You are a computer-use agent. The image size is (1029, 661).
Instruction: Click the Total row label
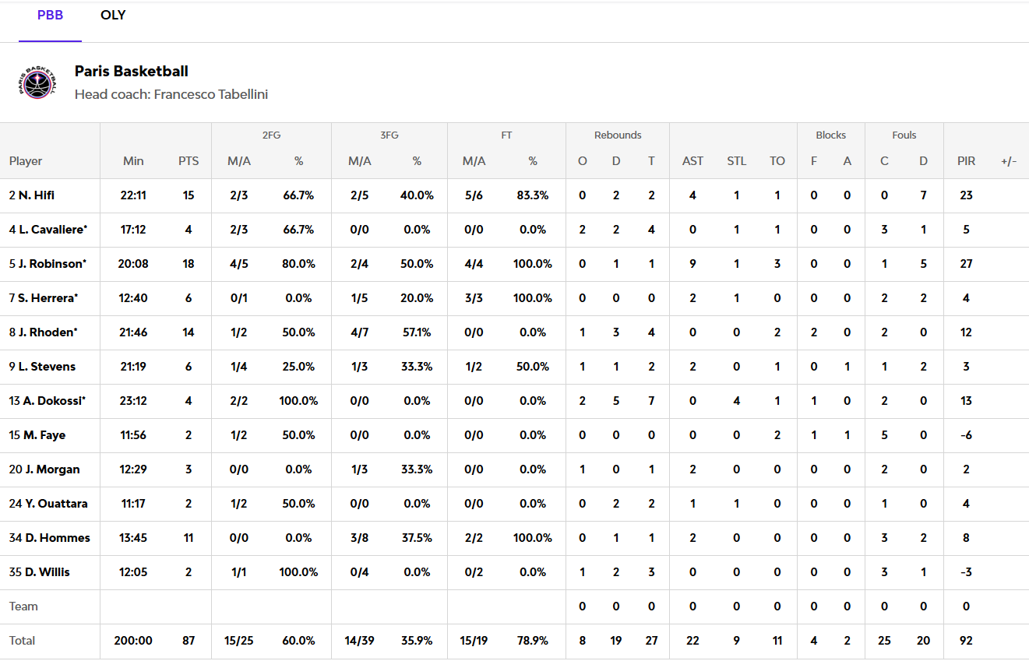22,641
